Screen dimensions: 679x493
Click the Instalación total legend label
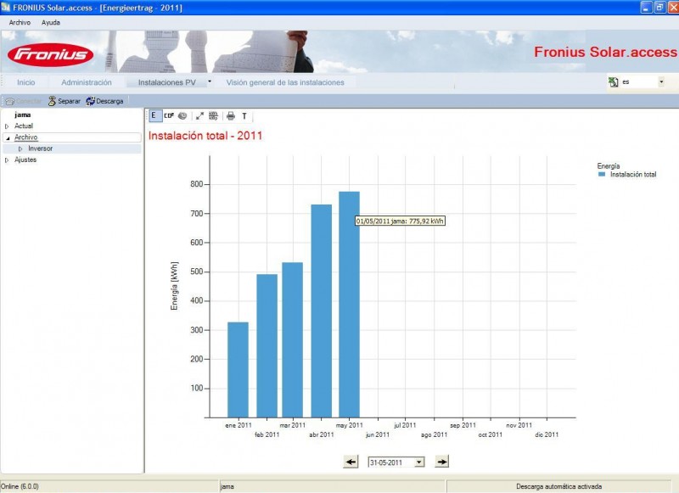633,175
